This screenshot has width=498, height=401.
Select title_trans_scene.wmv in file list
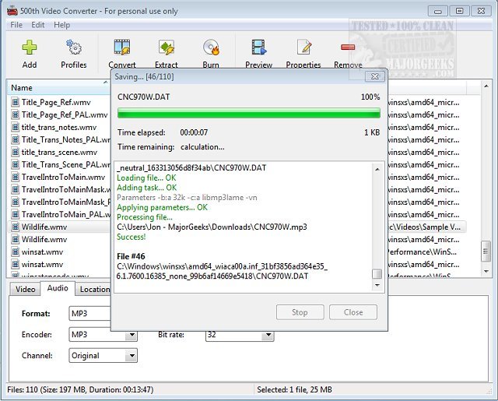coord(59,152)
